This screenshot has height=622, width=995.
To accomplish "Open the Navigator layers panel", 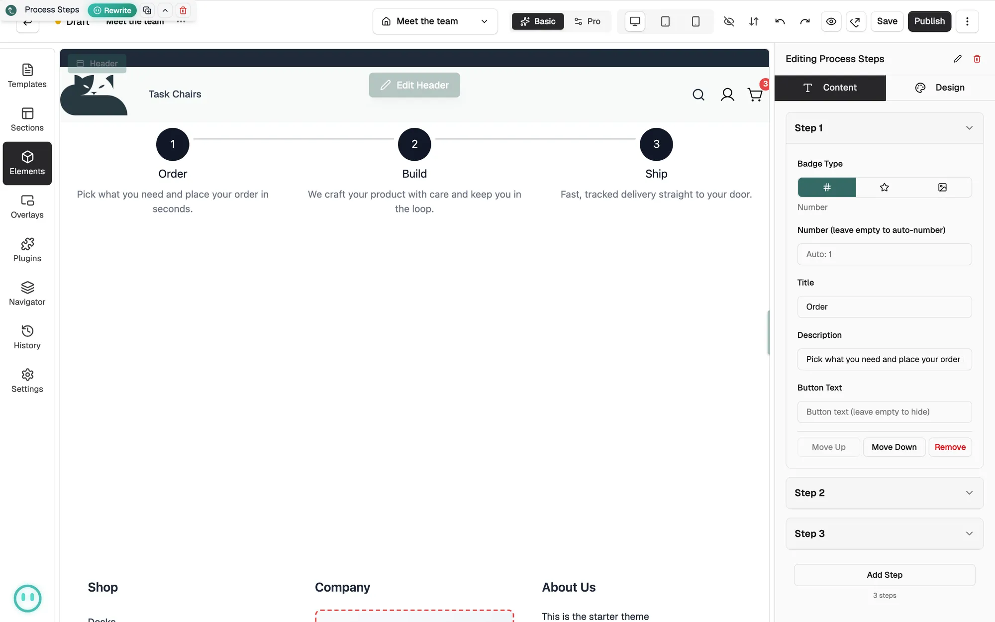I will 27,294.
